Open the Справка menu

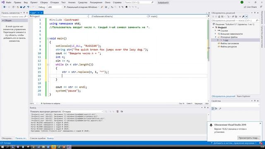tap(117, 2)
